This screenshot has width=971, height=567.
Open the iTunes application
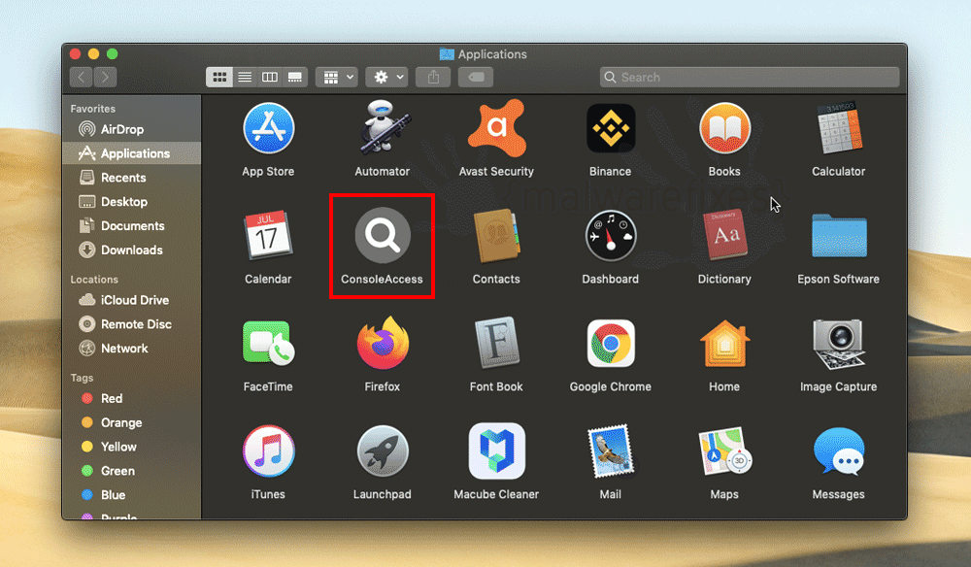pyautogui.click(x=268, y=451)
